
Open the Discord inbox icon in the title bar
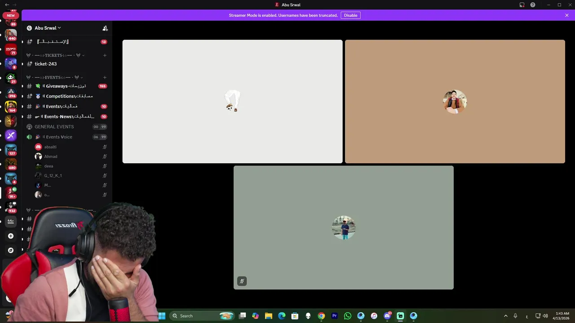[x=522, y=5]
